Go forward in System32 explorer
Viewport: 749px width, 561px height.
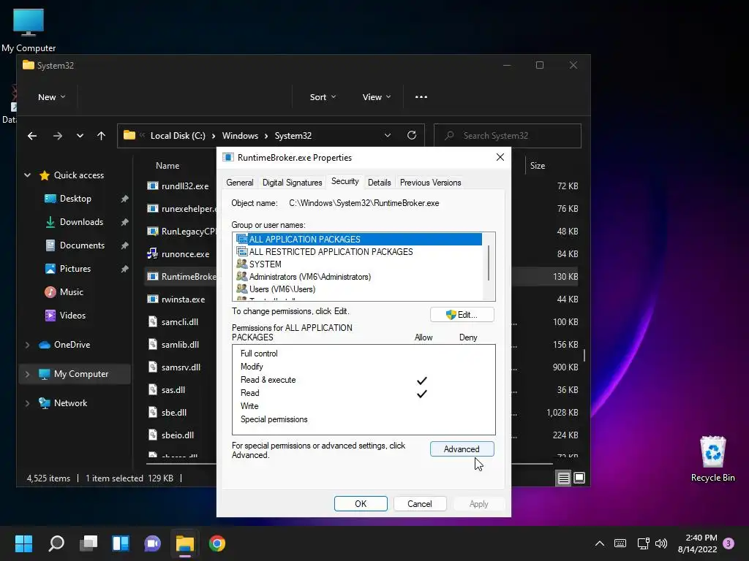(58, 136)
